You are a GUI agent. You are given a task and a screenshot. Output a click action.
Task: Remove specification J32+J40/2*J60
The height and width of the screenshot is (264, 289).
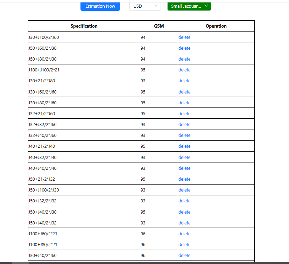coord(184,135)
